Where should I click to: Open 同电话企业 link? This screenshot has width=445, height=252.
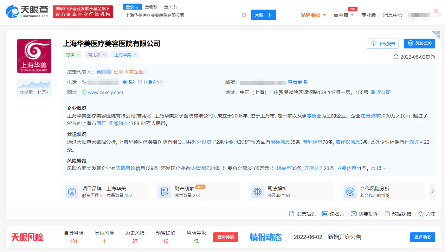(x=150, y=82)
